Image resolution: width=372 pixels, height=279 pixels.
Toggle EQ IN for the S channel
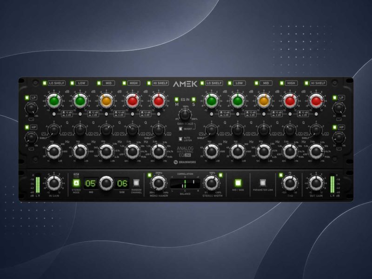click(x=193, y=99)
